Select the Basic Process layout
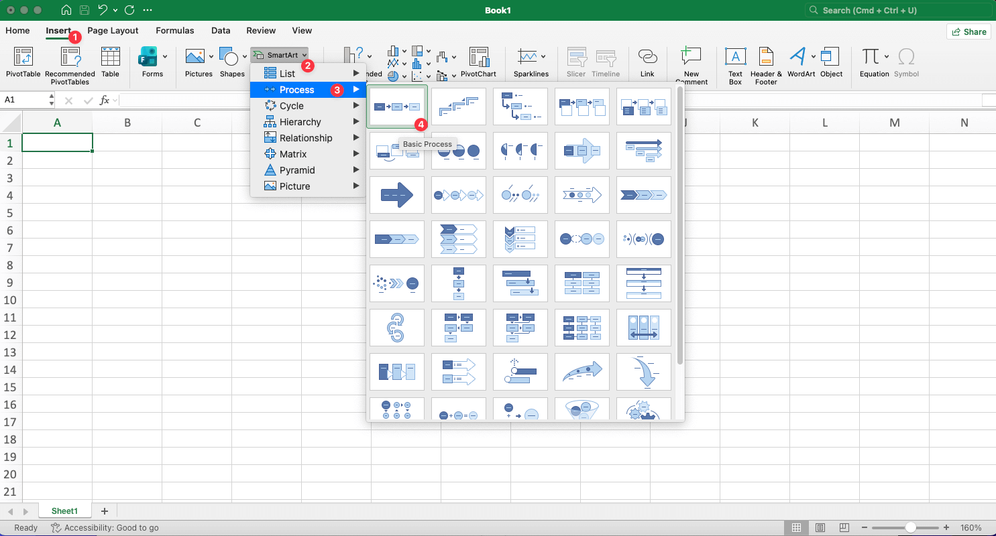Viewport: 996px width, 536px height. pos(397,106)
